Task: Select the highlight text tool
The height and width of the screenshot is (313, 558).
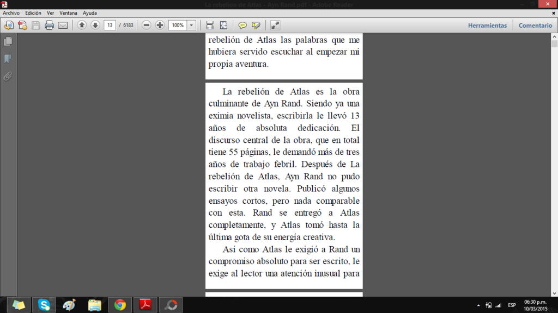Action: tap(256, 25)
